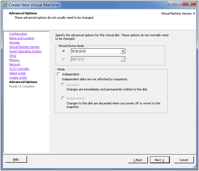199x171 pixels.
Task: Click the VMware window title icon
Action: coord(5,5)
